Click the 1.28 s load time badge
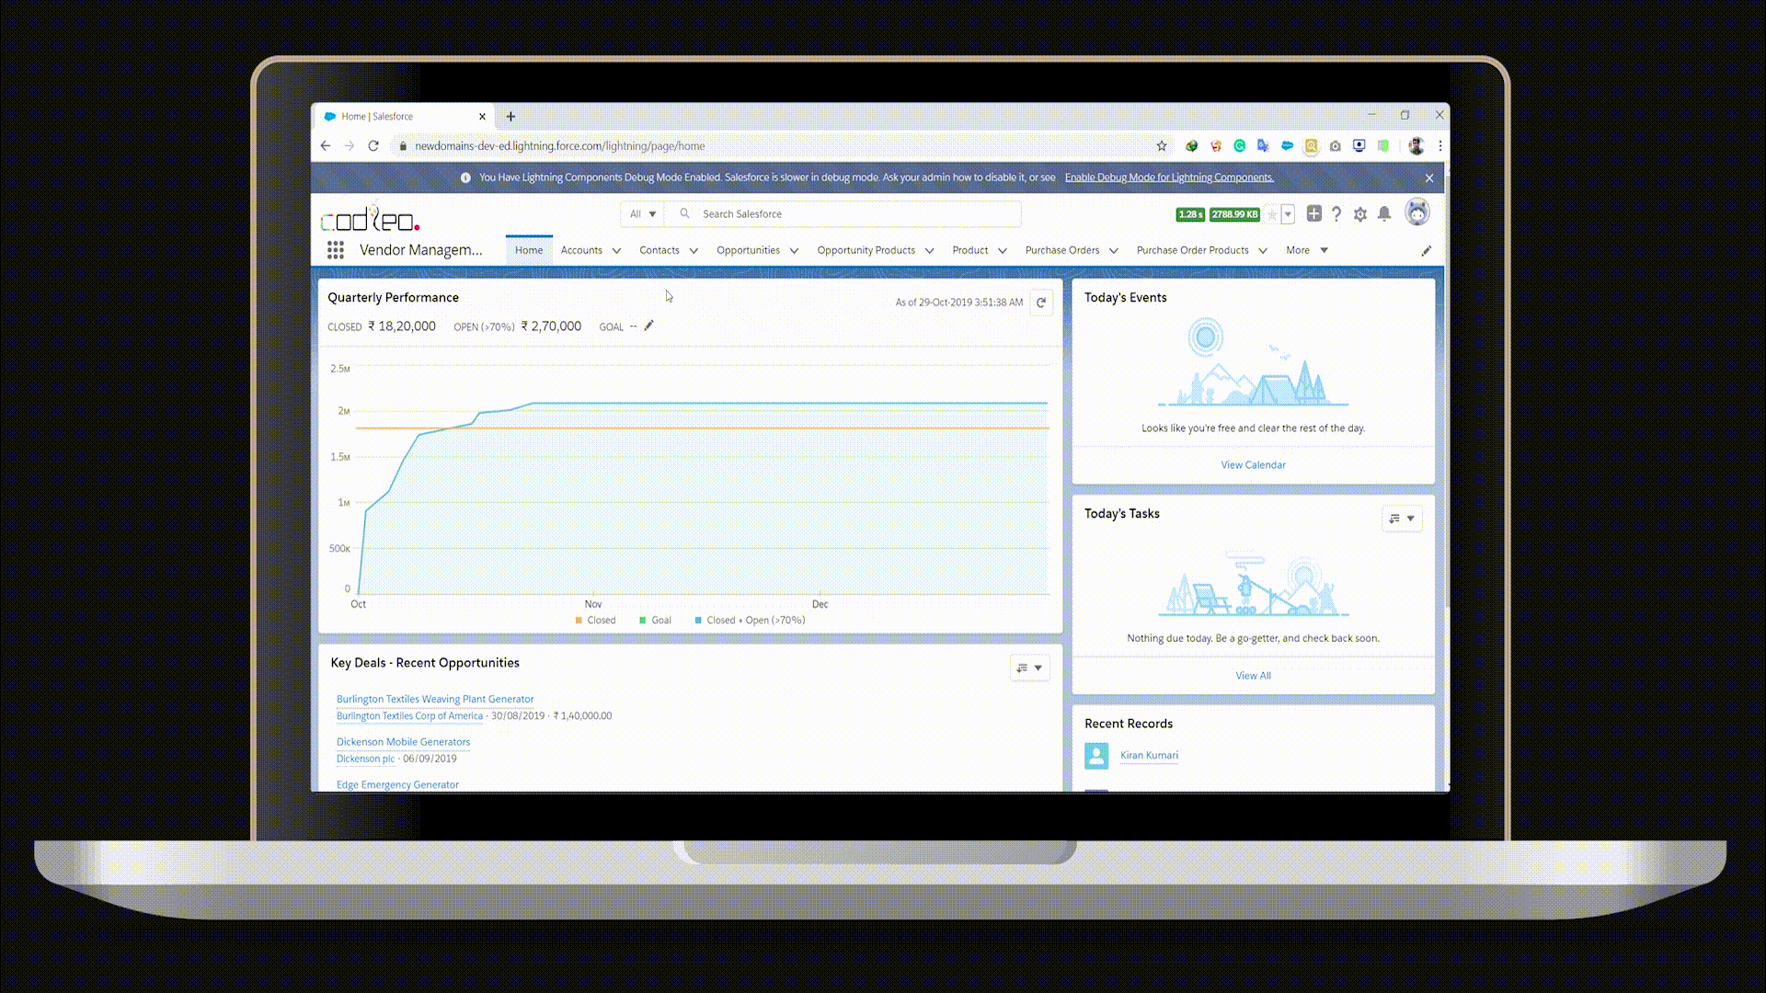This screenshot has width=1766, height=993. tap(1190, 214)
